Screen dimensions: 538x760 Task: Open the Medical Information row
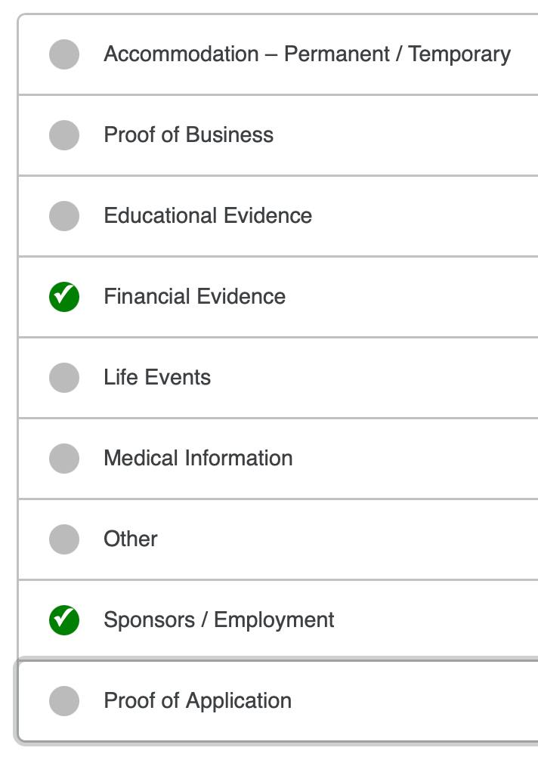coord(278,458)
